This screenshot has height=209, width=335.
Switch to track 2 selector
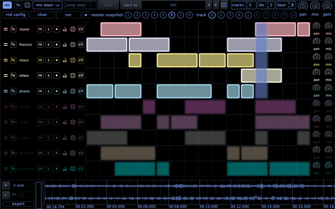[x=221, y=15]
